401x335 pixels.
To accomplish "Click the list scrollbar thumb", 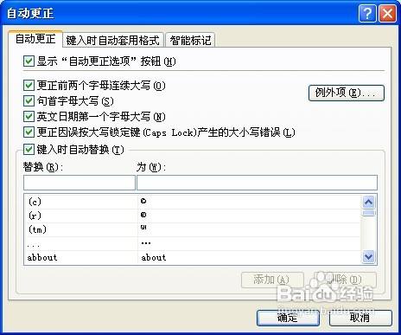I will click(x=369, y=213).
